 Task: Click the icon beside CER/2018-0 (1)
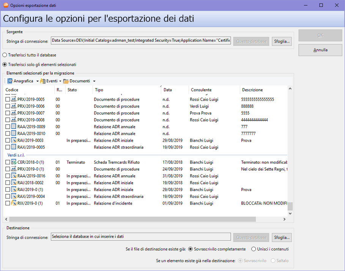[14, 162]
